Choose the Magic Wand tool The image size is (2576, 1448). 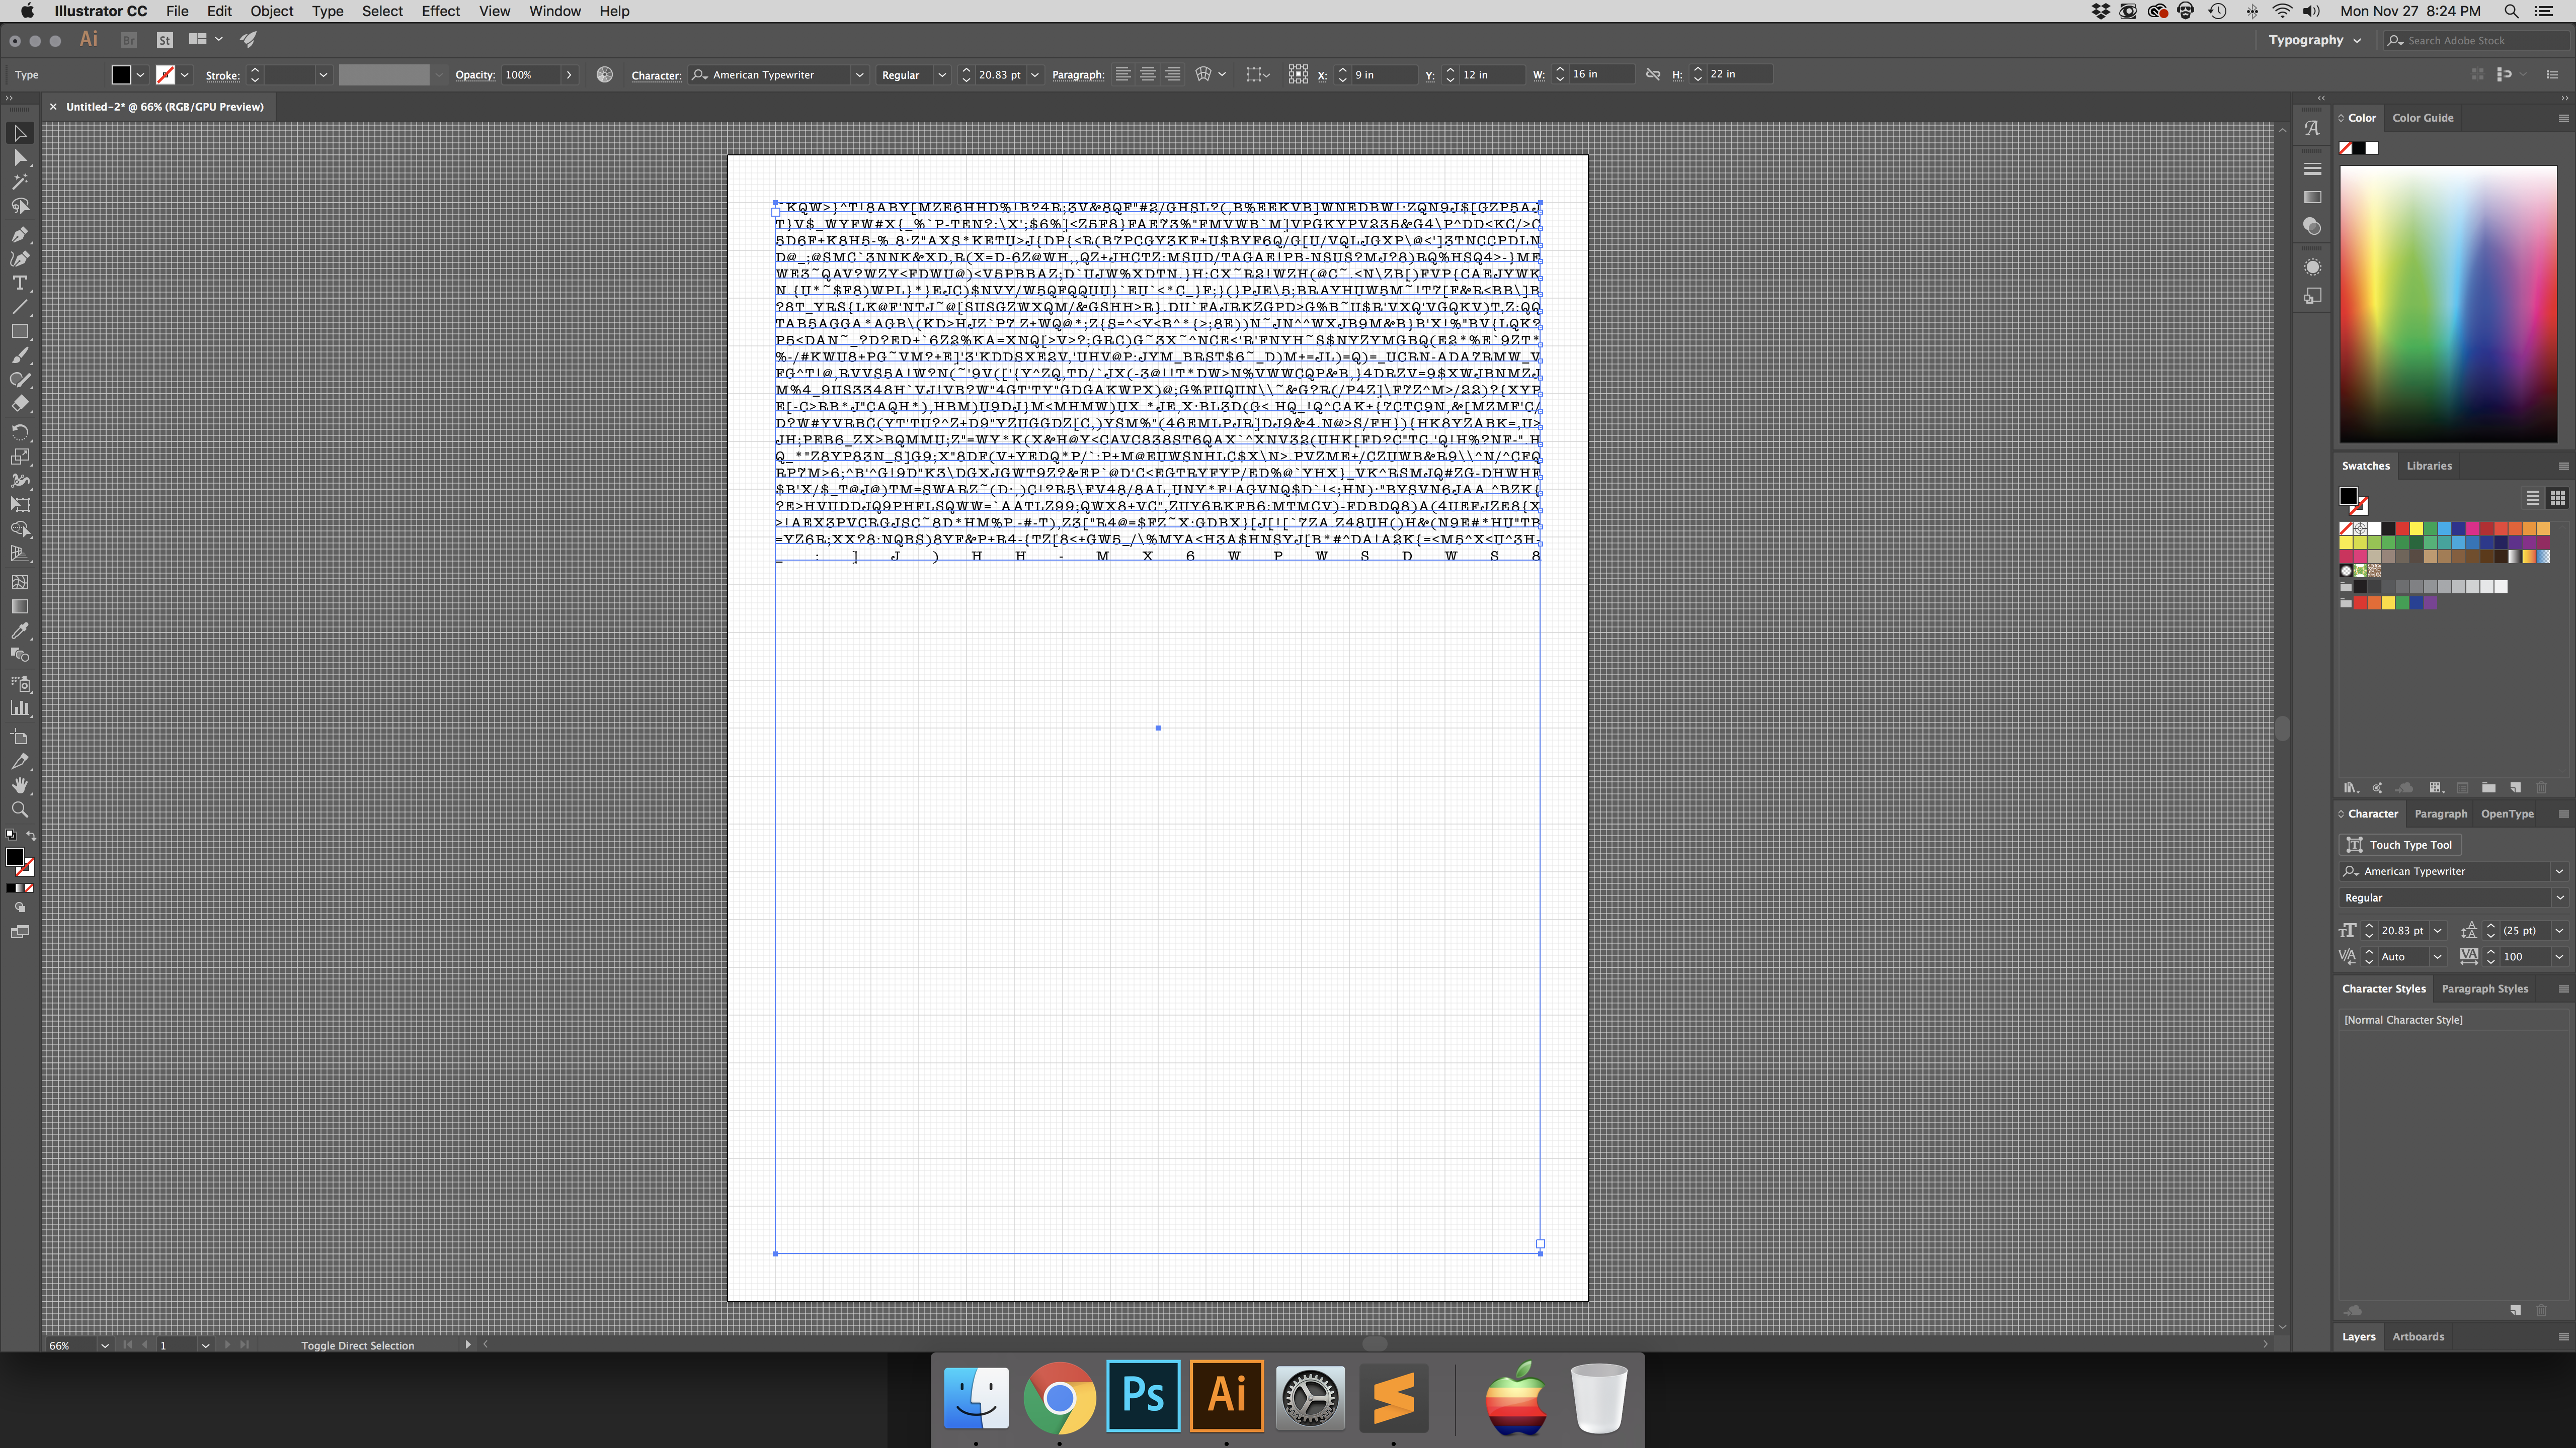(20, 182)
